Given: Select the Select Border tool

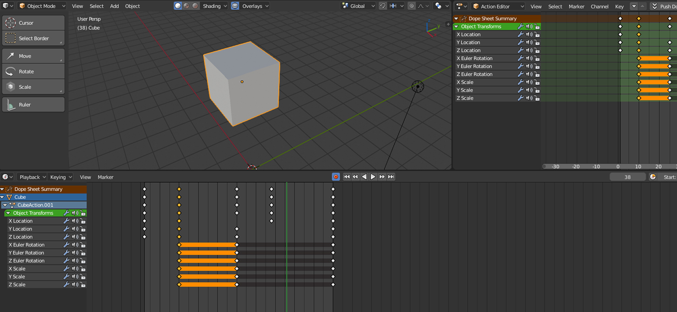Looking at the screenshot, I should [x=33, y=38].
